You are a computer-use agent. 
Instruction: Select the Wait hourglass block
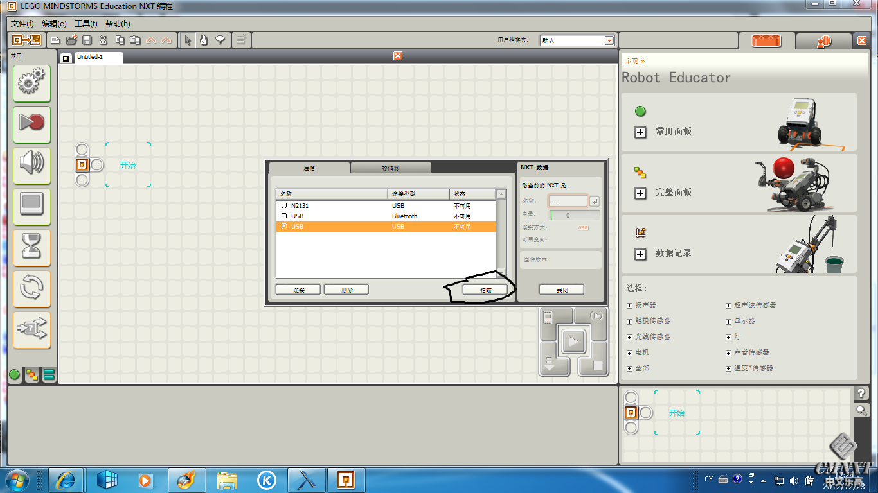coord(31,247)
